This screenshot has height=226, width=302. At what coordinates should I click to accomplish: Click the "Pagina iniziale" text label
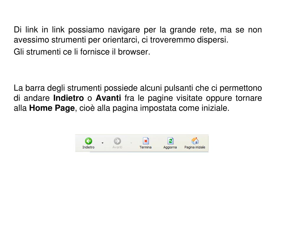tap(195, 147)
